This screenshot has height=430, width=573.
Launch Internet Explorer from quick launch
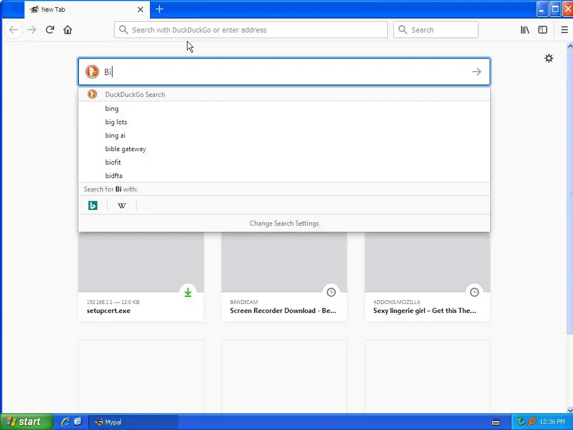pos(65,422)
